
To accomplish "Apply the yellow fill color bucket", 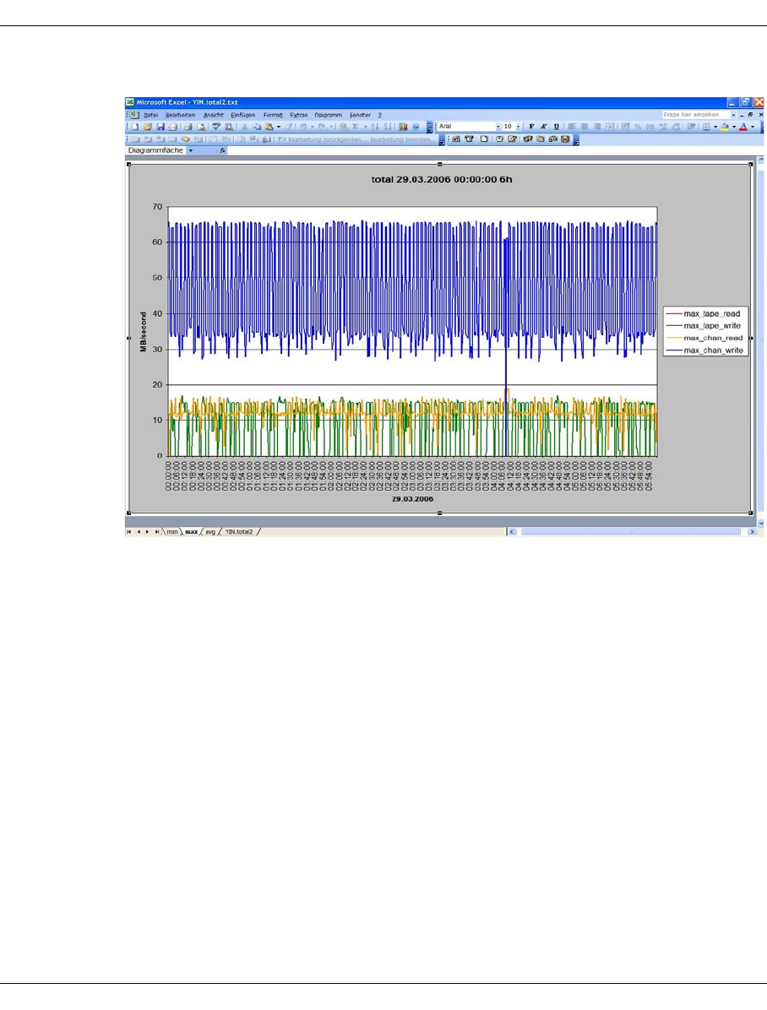I will tap(725, 127).
